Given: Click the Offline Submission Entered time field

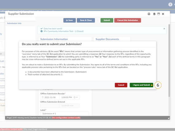Looking at the screenshot, I should (69, 106).
